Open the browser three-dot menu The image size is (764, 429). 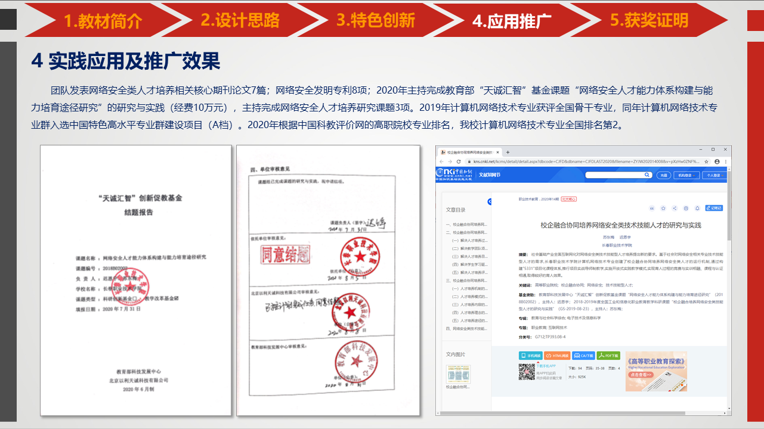tap(726, 161)
